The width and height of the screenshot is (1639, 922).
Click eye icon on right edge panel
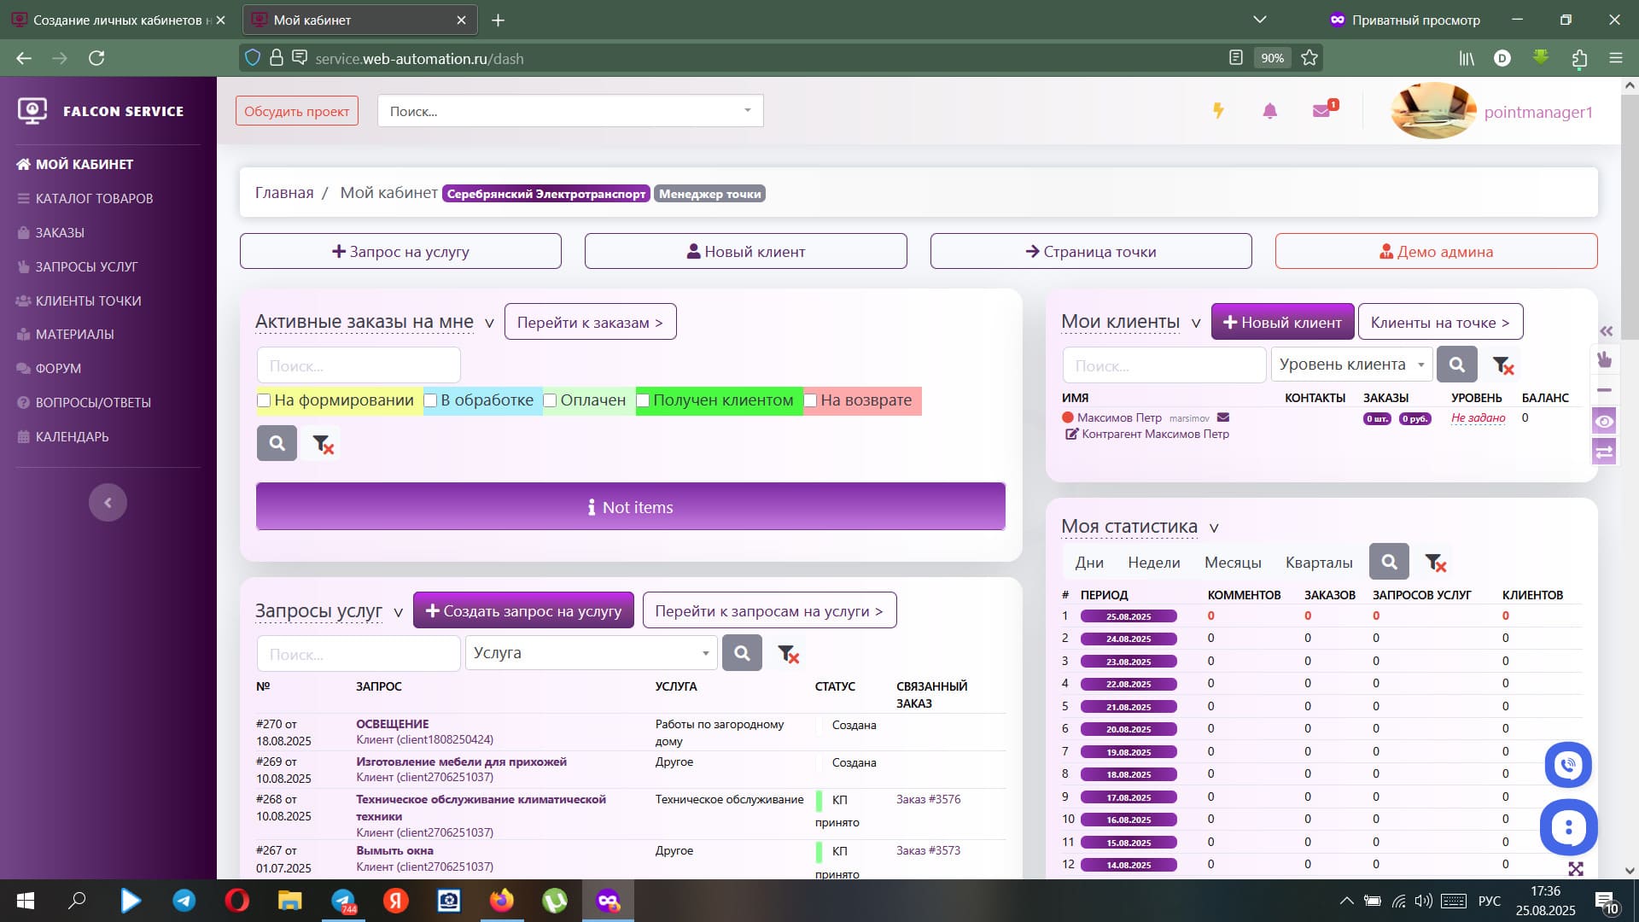click(x=1605, y=422)
